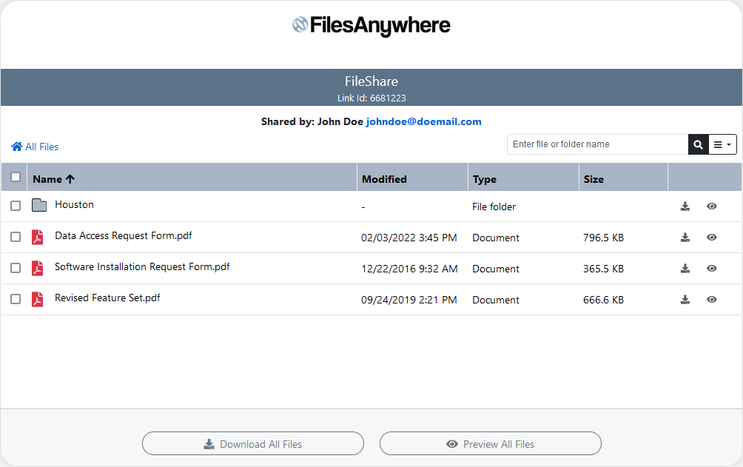Open Revised Feature Set.pdf file name

[107, 298]
